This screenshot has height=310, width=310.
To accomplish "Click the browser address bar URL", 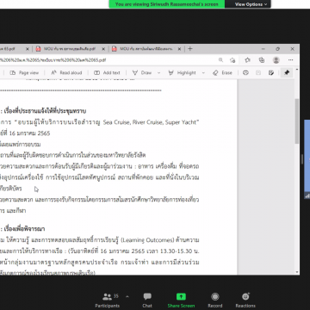I will 53,60.
